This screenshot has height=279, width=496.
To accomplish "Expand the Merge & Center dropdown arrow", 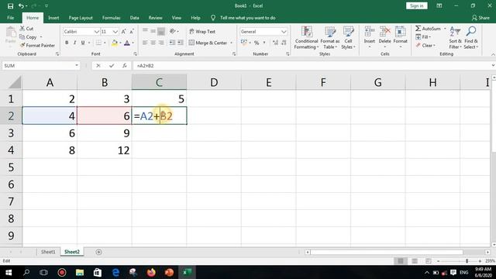I will pos(231,43).
